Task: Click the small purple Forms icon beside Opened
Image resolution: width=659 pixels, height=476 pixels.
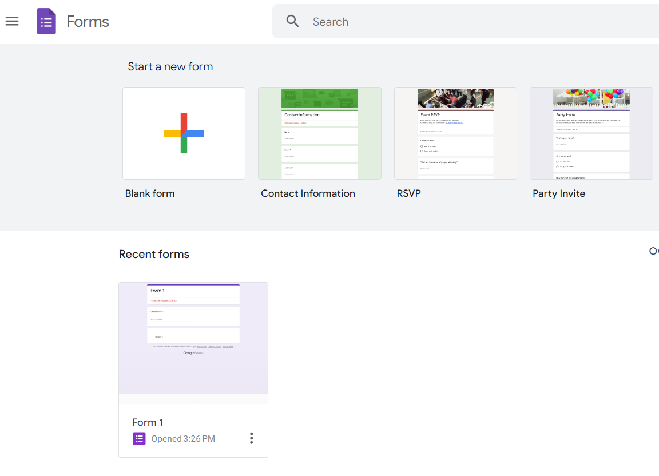Action: click(x=139, y=439)
